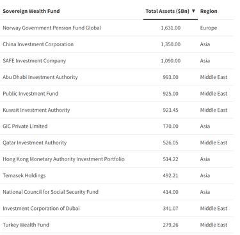Select Norway Government Pension Fund Global row
Viewport: 240px width, 235px height.
click(x=117, y=28)
